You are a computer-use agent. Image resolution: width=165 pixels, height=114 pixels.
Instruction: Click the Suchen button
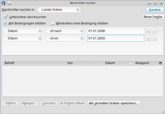155,10
